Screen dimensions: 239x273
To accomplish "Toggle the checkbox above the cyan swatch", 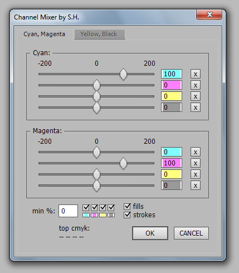I will [86, 208].
